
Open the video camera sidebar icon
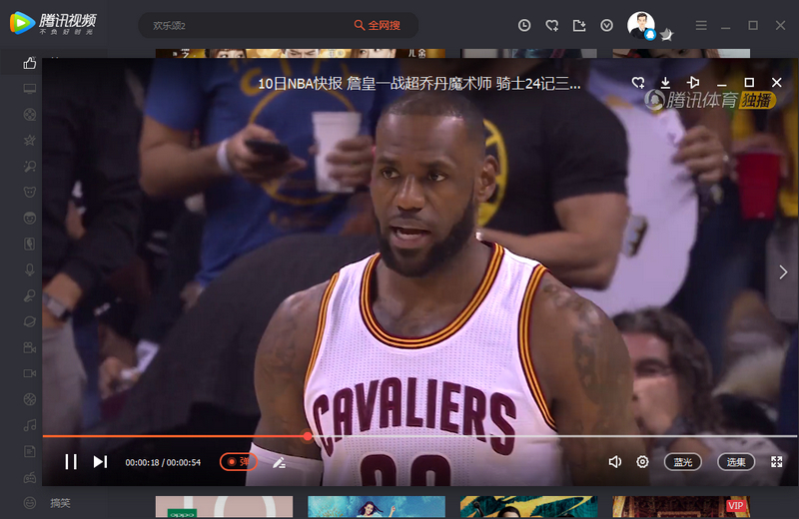(30, 373)
